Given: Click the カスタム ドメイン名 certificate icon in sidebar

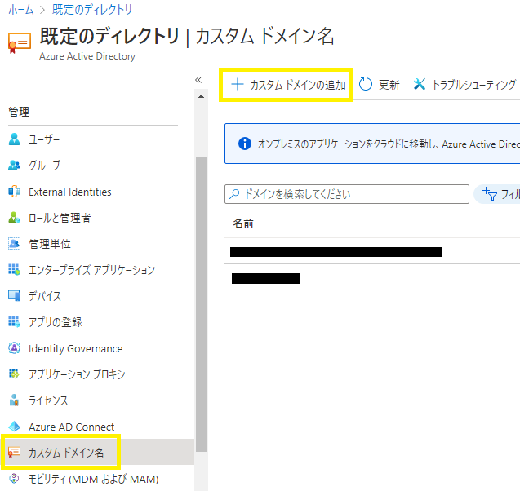Looking at the screenshot, I should pos(14,452).
